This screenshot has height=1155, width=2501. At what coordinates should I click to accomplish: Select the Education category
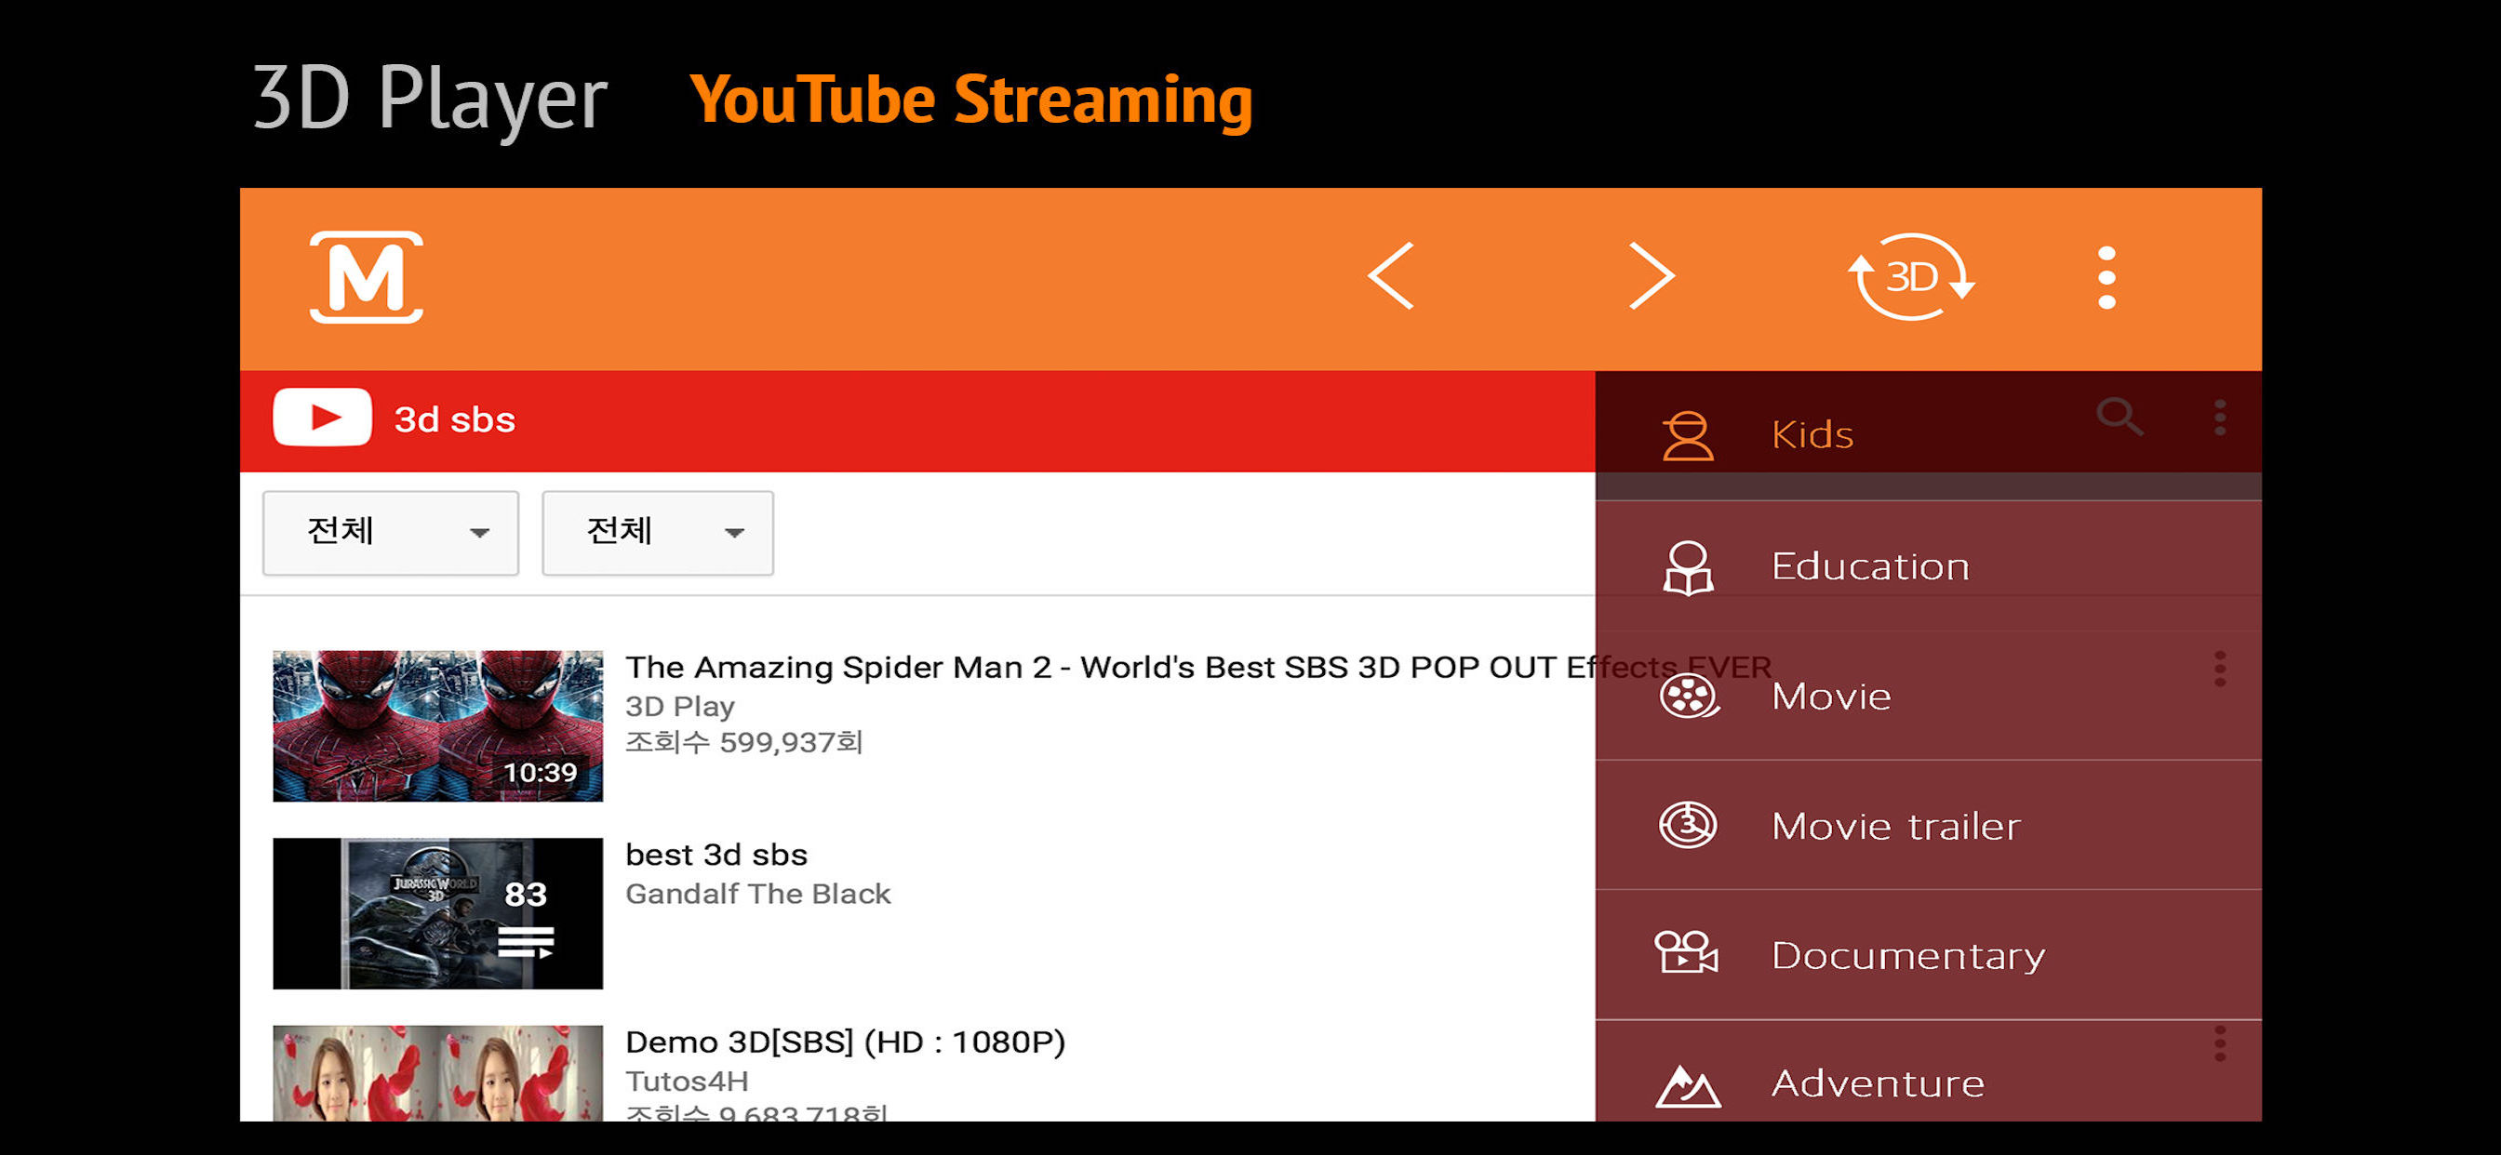click(1928, 565)
